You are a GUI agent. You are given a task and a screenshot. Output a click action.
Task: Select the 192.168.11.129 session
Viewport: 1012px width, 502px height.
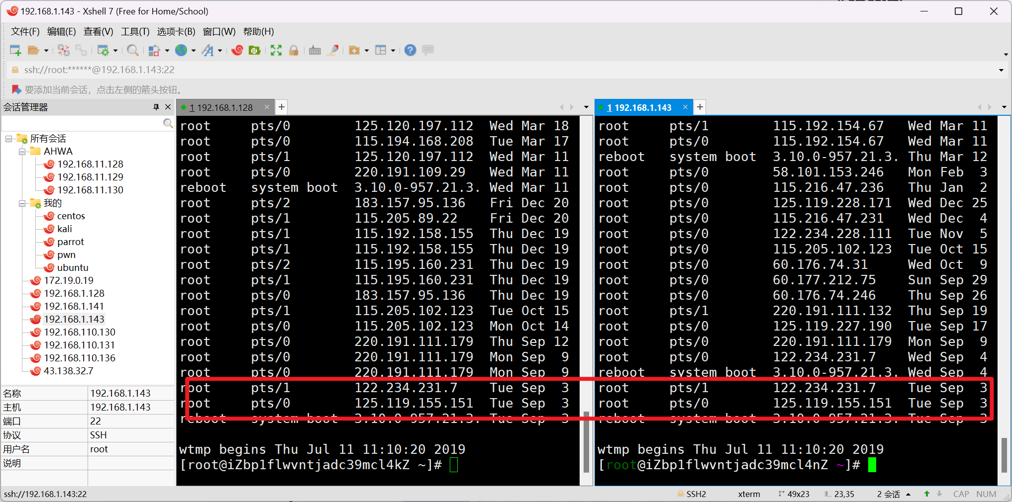point(90,177)
